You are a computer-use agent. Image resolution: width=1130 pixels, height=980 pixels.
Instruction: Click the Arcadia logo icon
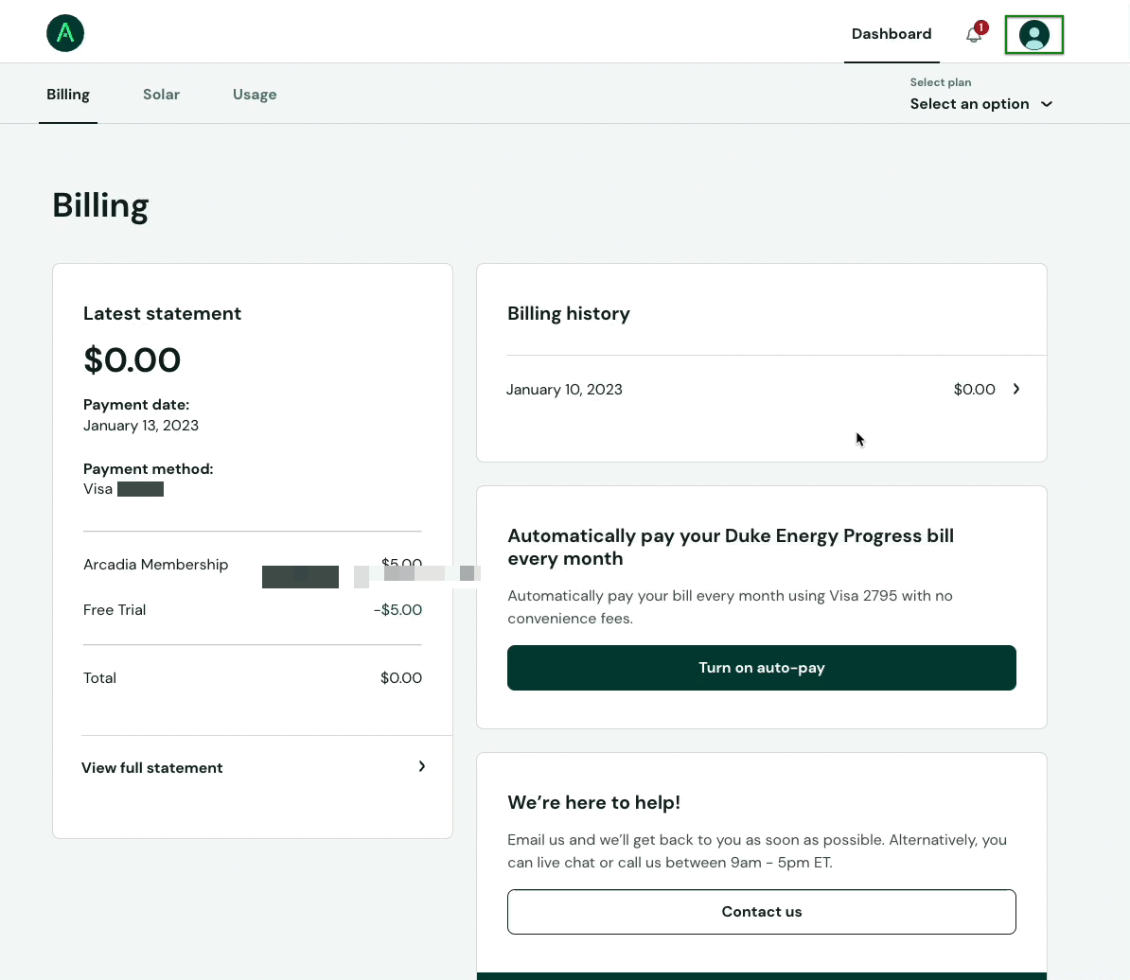(x=65, y=33)
